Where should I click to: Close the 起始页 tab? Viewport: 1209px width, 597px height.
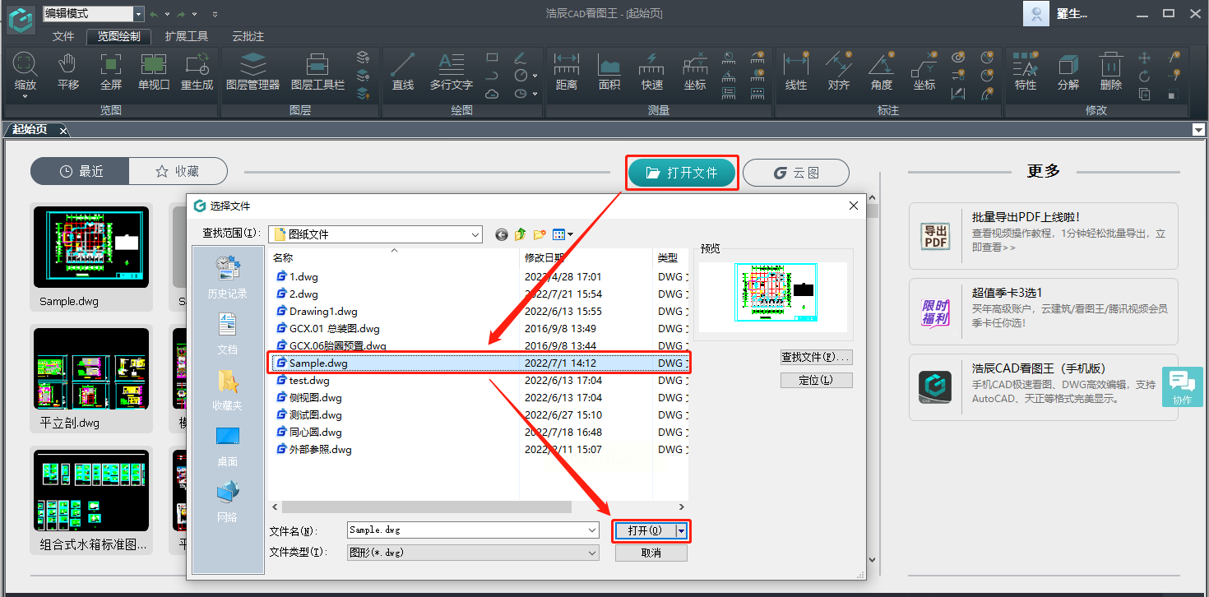pos(63,131)
